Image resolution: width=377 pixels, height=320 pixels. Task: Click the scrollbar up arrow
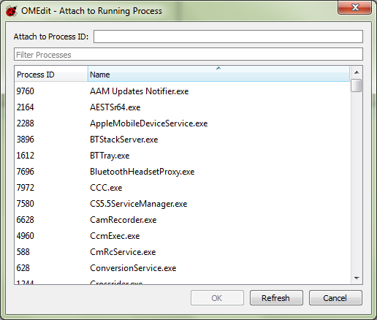tap(357, 72)
